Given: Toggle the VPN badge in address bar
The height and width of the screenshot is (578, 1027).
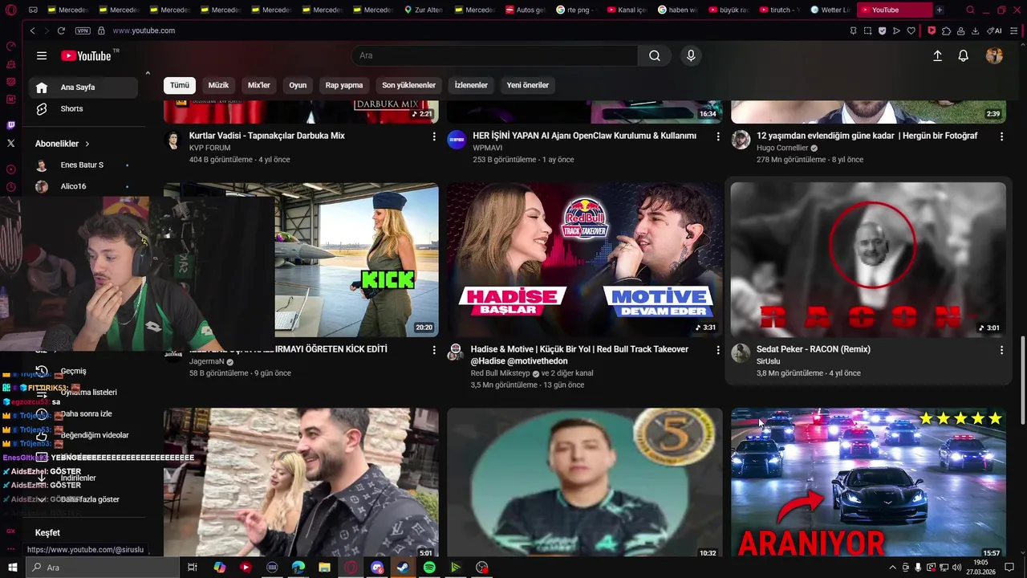Looking at the screenshot, I should pyautogui.click(x=83, y=31).
